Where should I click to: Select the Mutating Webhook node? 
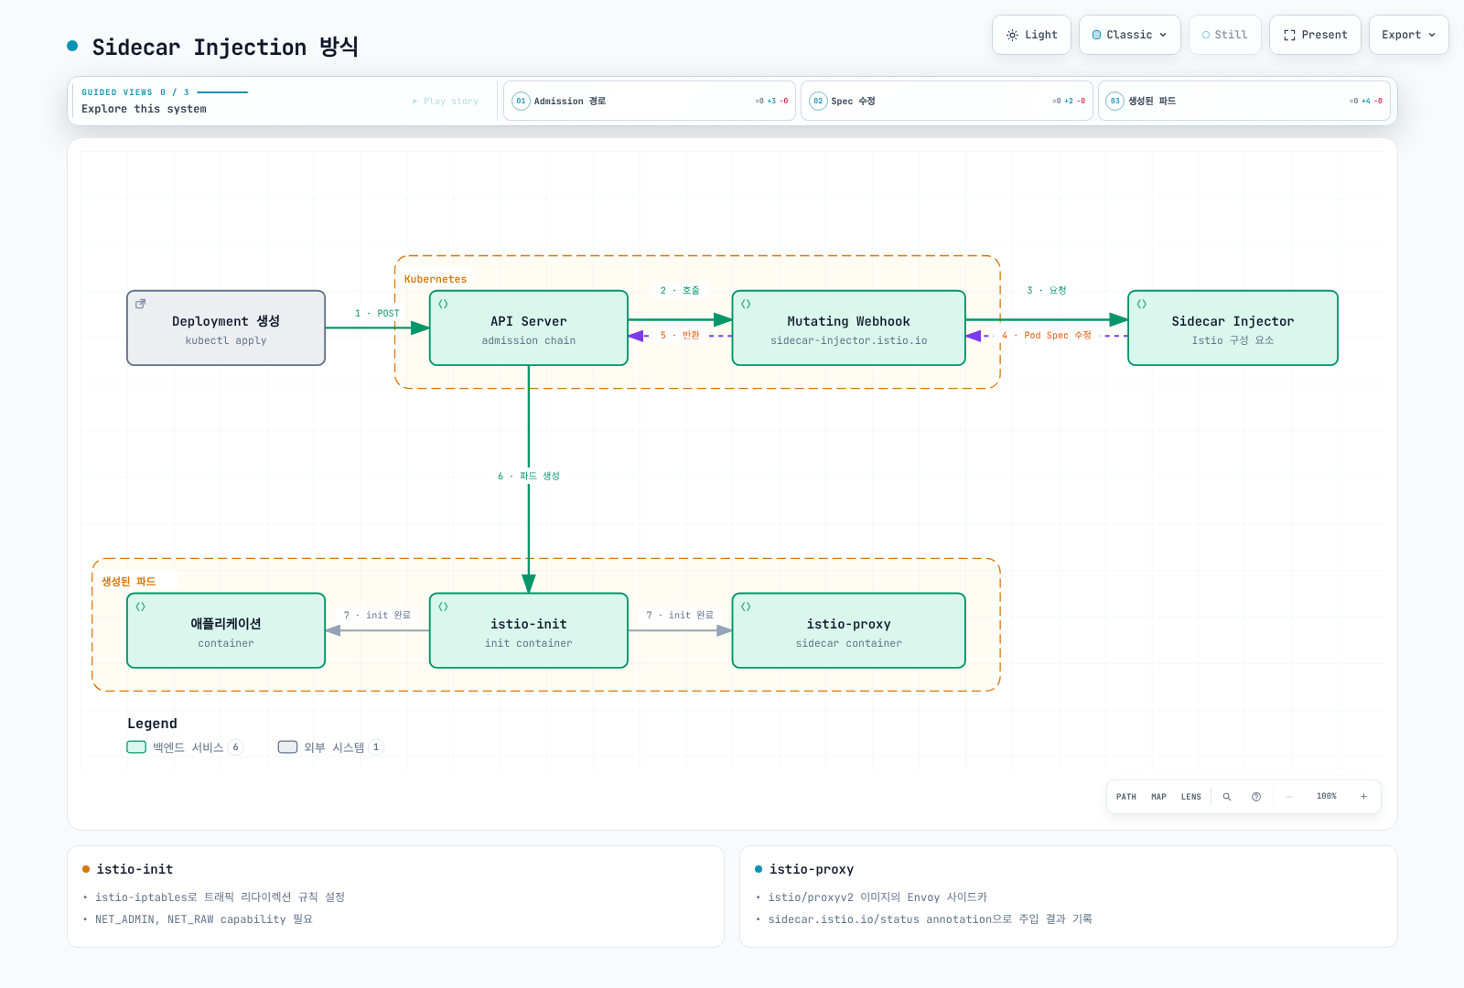(x=849, y=328)
